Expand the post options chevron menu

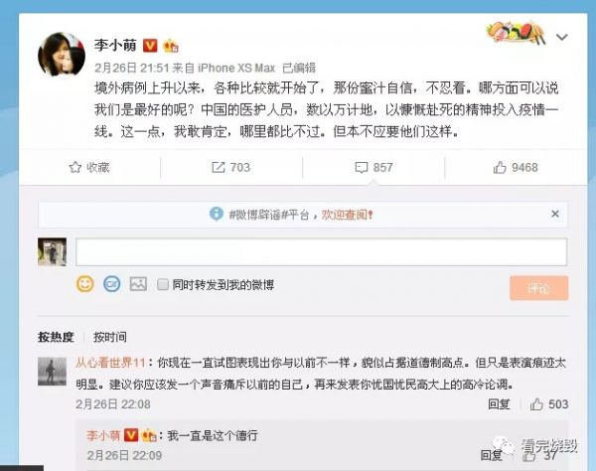coord(562,37)
